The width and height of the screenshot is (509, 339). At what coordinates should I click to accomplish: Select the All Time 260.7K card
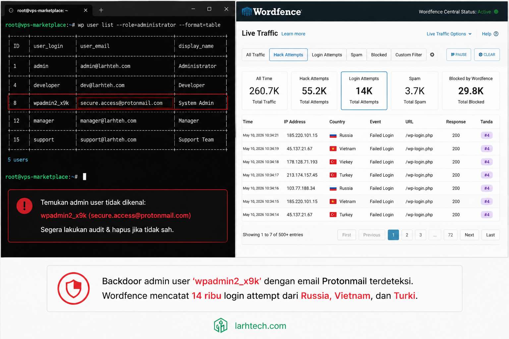pos(264,91)
